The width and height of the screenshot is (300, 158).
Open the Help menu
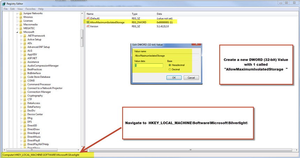41,9
